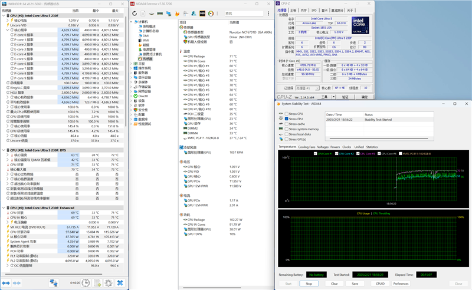This screenshot has width=472, height=290.
Task: Uncheck the Stress FPU checkbox
Action: coord(286,119)
